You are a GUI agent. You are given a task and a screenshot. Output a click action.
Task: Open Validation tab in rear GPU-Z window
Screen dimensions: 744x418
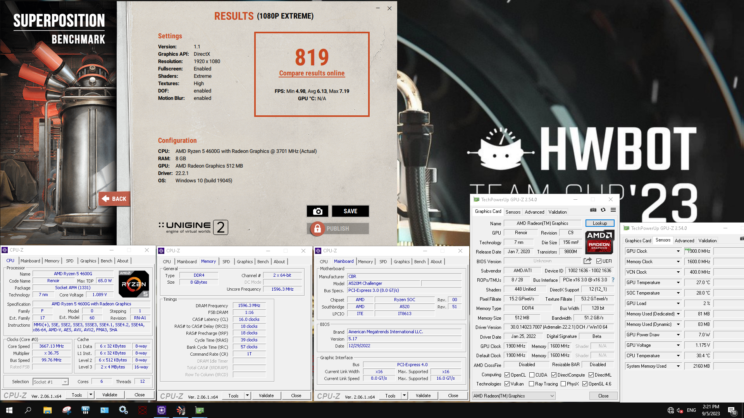(x=707, y=241)
